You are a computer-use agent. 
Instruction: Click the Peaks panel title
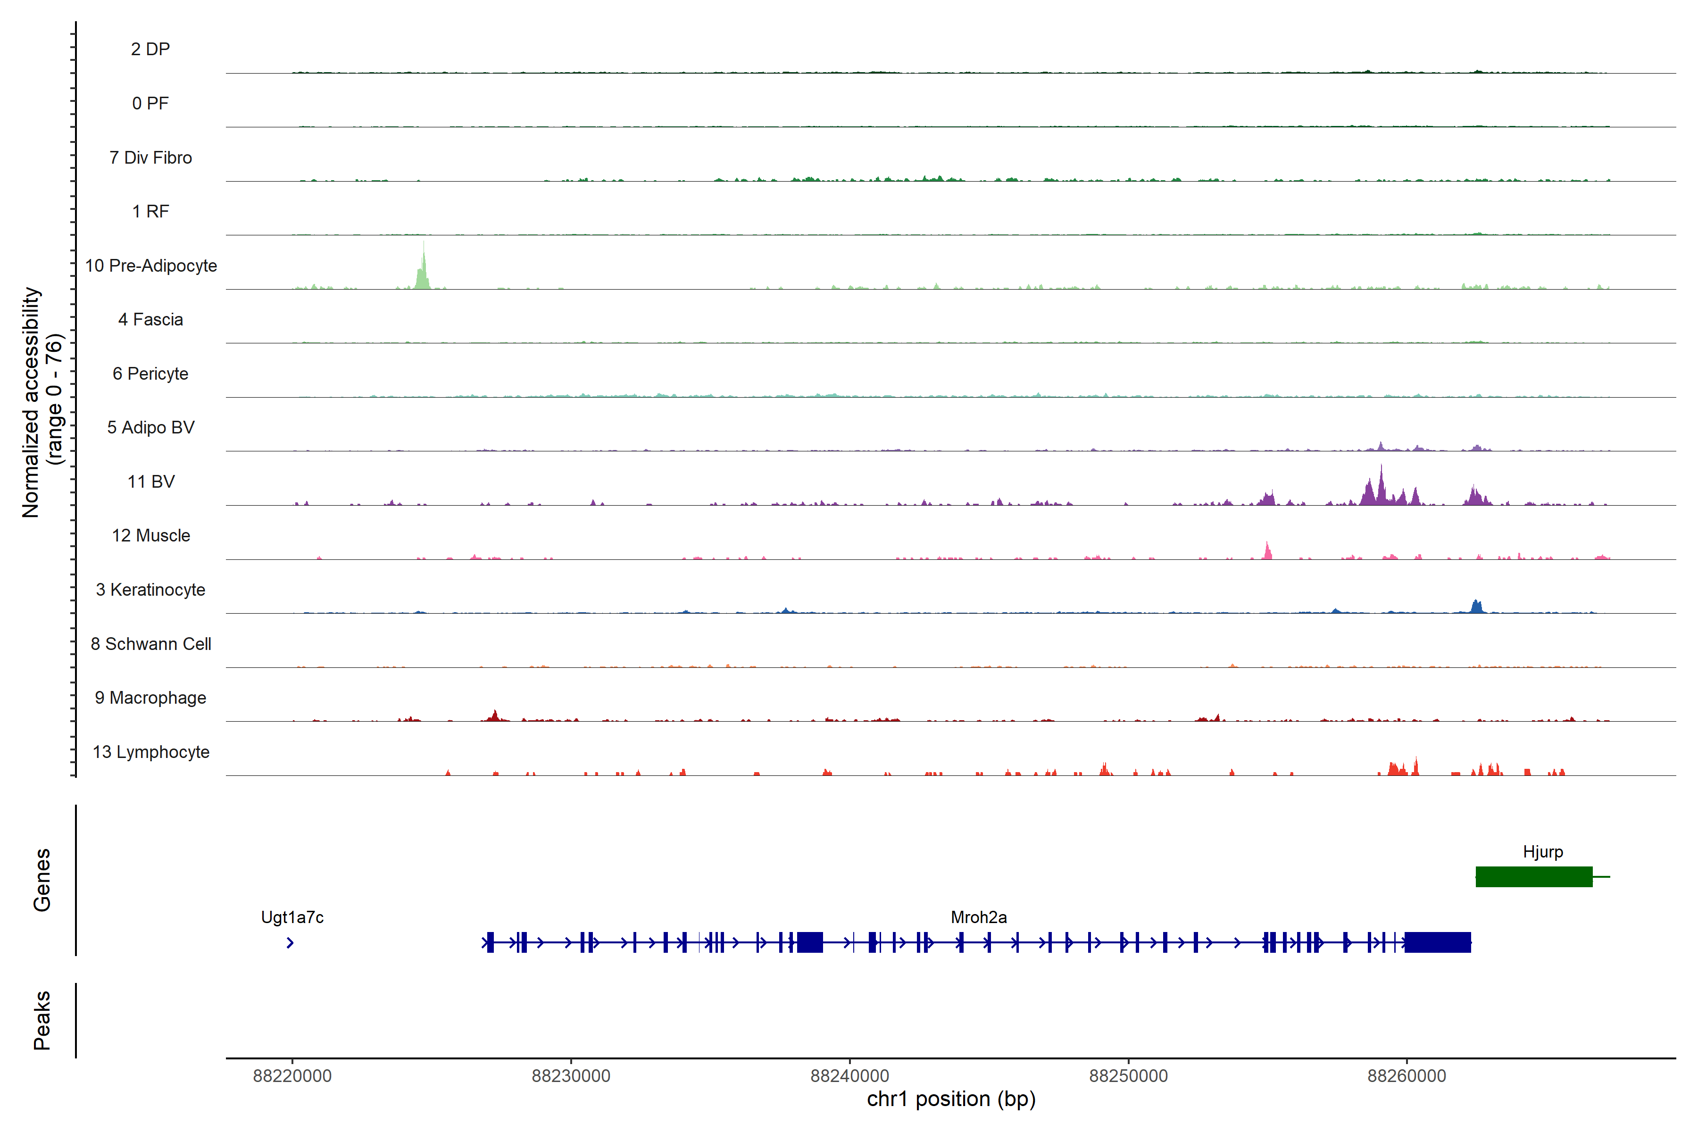coord(42,1020)
